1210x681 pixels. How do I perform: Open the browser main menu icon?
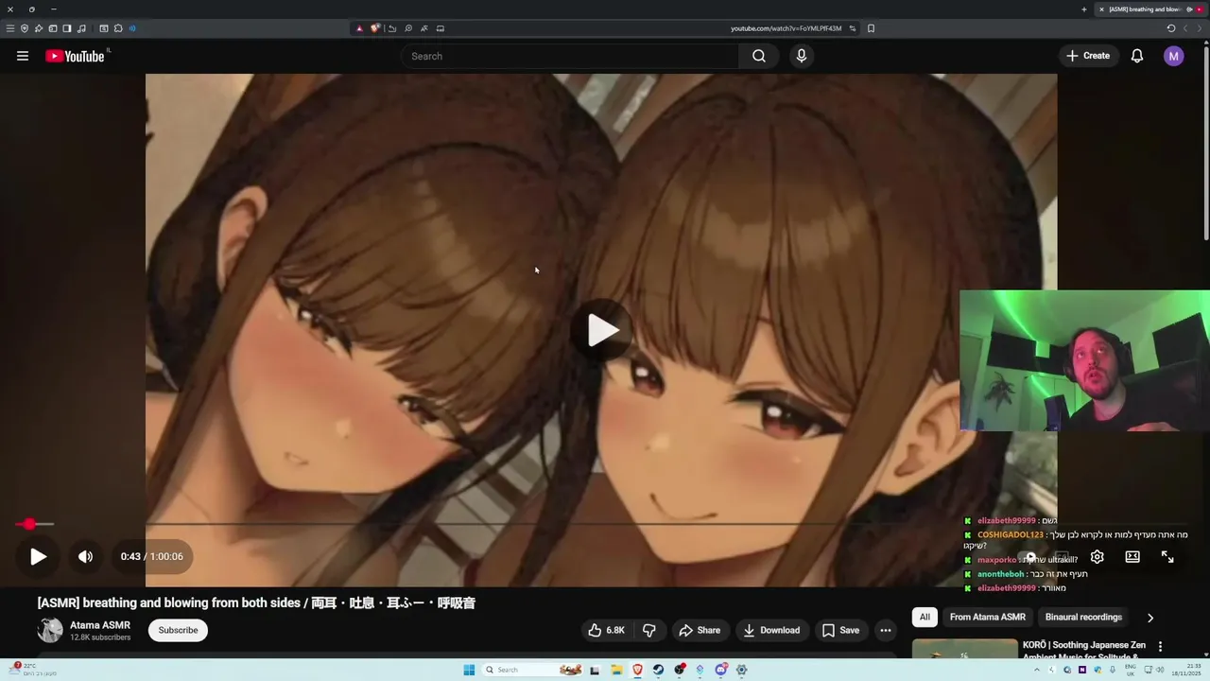click(10, 28)
